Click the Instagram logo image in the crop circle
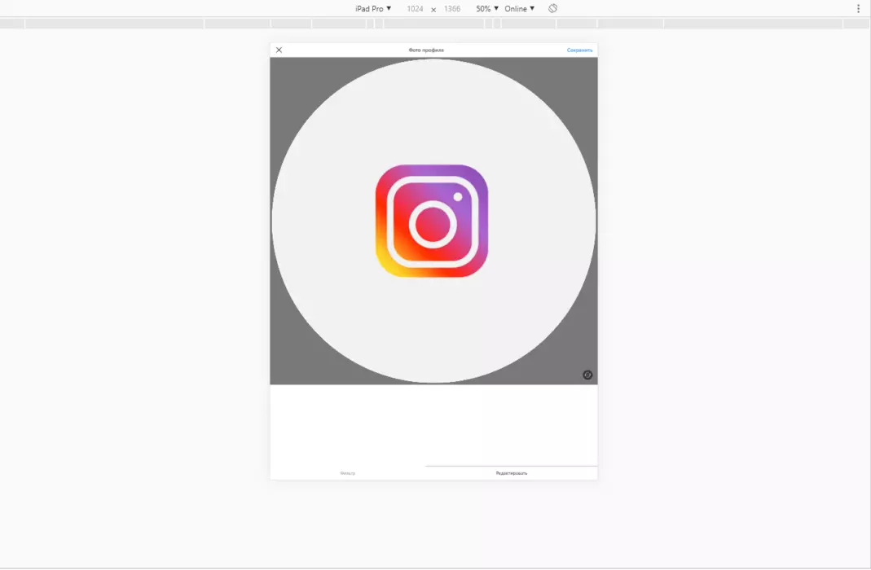The image size is (871, 570). tap(432, 221)
